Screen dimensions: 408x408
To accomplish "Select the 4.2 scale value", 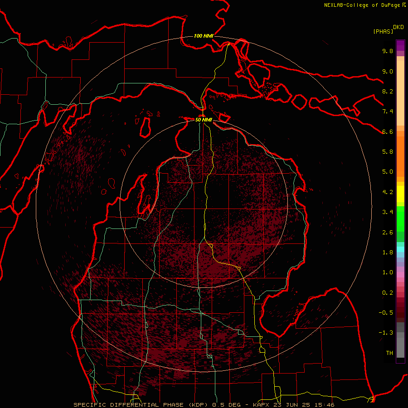I will click(388, 192).
